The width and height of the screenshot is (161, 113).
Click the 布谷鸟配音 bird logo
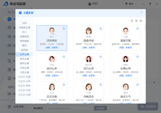point(6,4)
